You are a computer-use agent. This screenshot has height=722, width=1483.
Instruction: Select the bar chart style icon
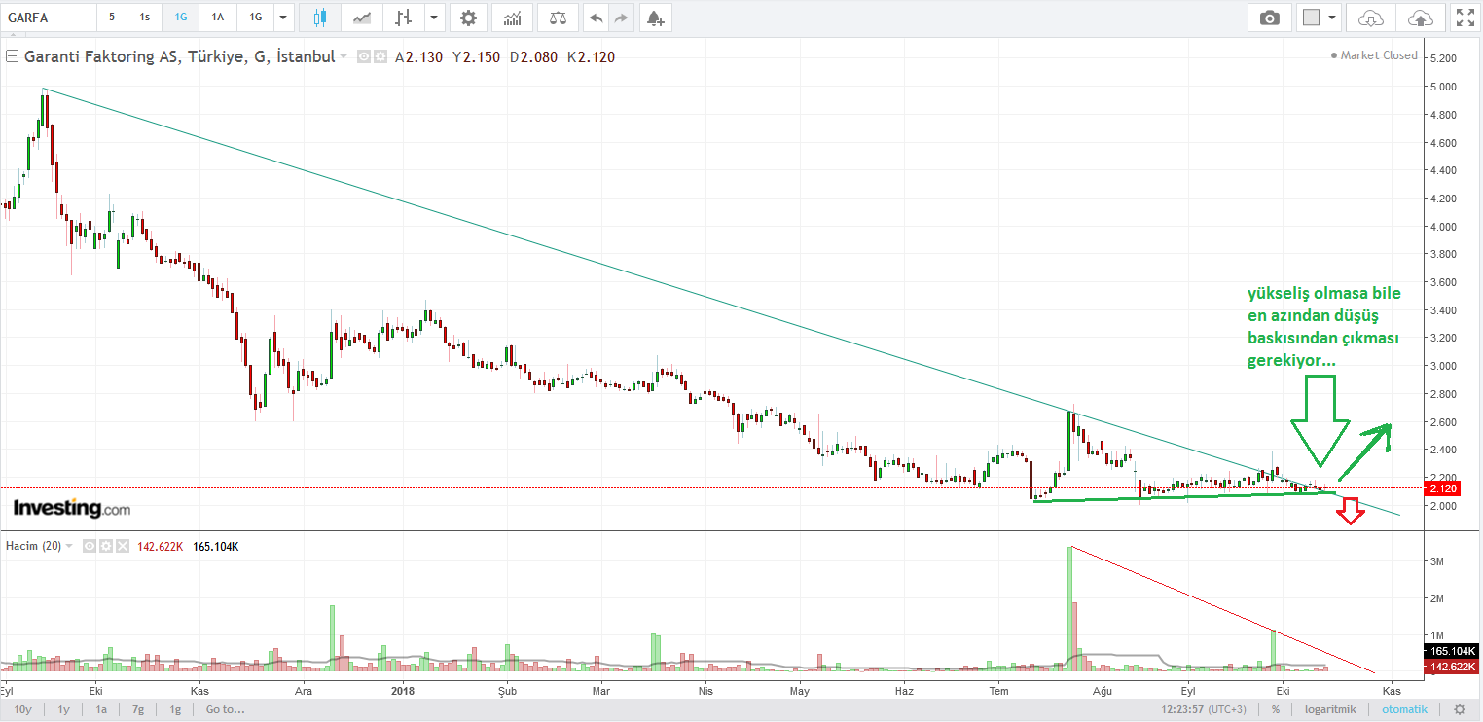[x=404, y=17]
